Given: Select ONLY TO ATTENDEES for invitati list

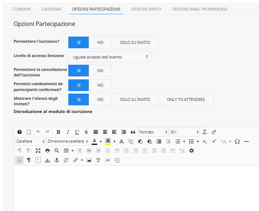Looking at the screenshot, I should (x=186, y=99).
